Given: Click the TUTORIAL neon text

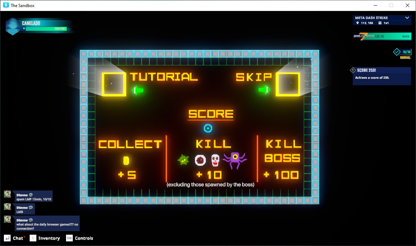Looking at the screenshot, I should point(164,77).
